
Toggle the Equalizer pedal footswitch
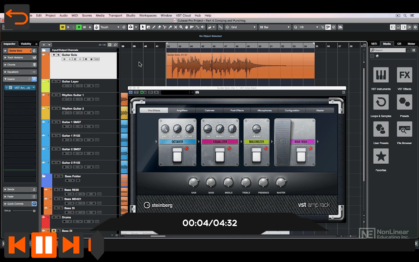point(220,155)
